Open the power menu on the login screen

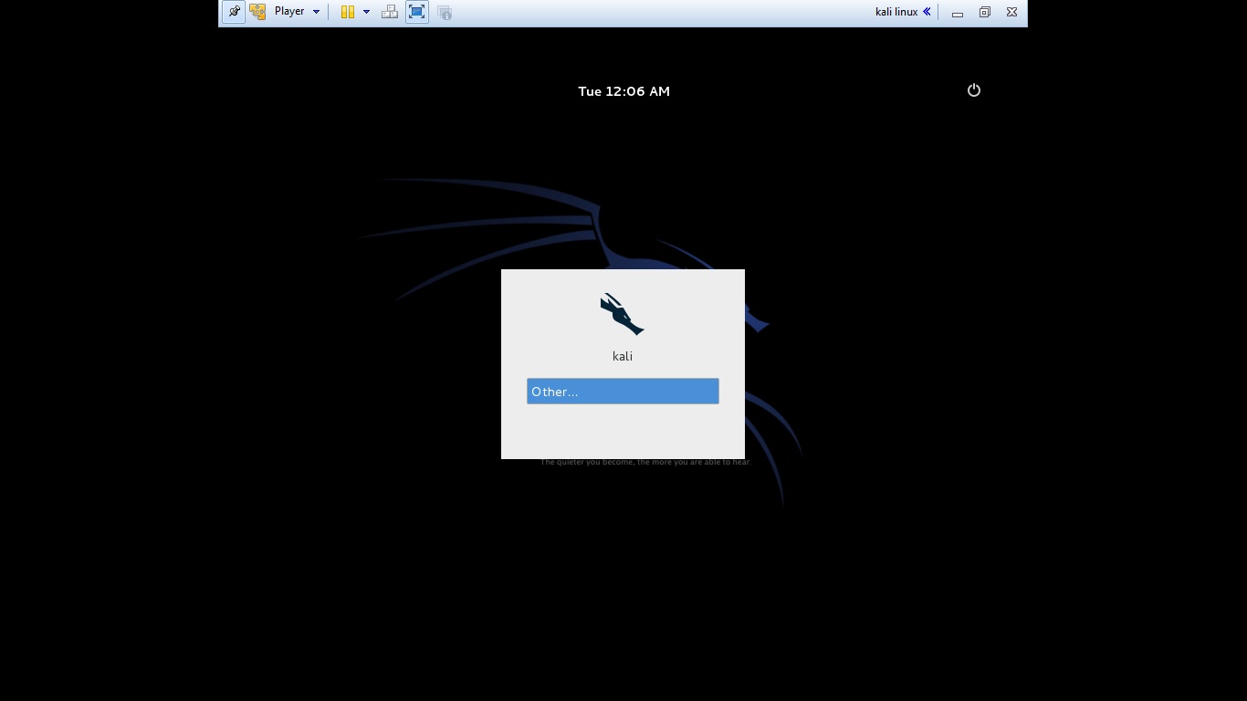(974, 90)
